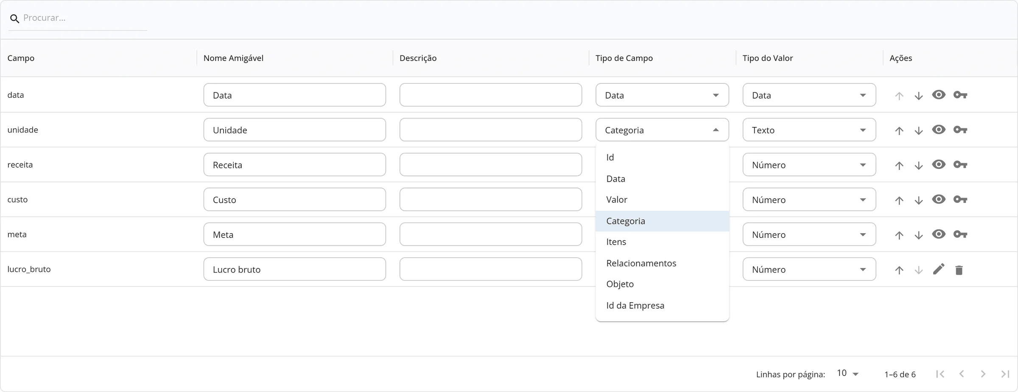Move custo row up
1018x392 pixels.
[899, 200]
